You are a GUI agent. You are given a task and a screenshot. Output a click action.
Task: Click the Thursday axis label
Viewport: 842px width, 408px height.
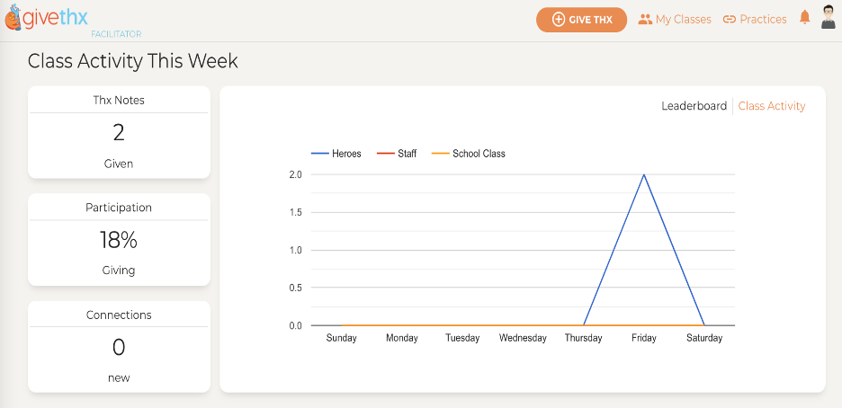tap(583, 338)
